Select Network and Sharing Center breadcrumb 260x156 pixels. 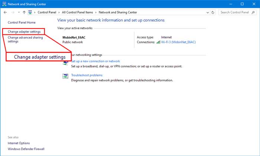(x=118, y=12)
